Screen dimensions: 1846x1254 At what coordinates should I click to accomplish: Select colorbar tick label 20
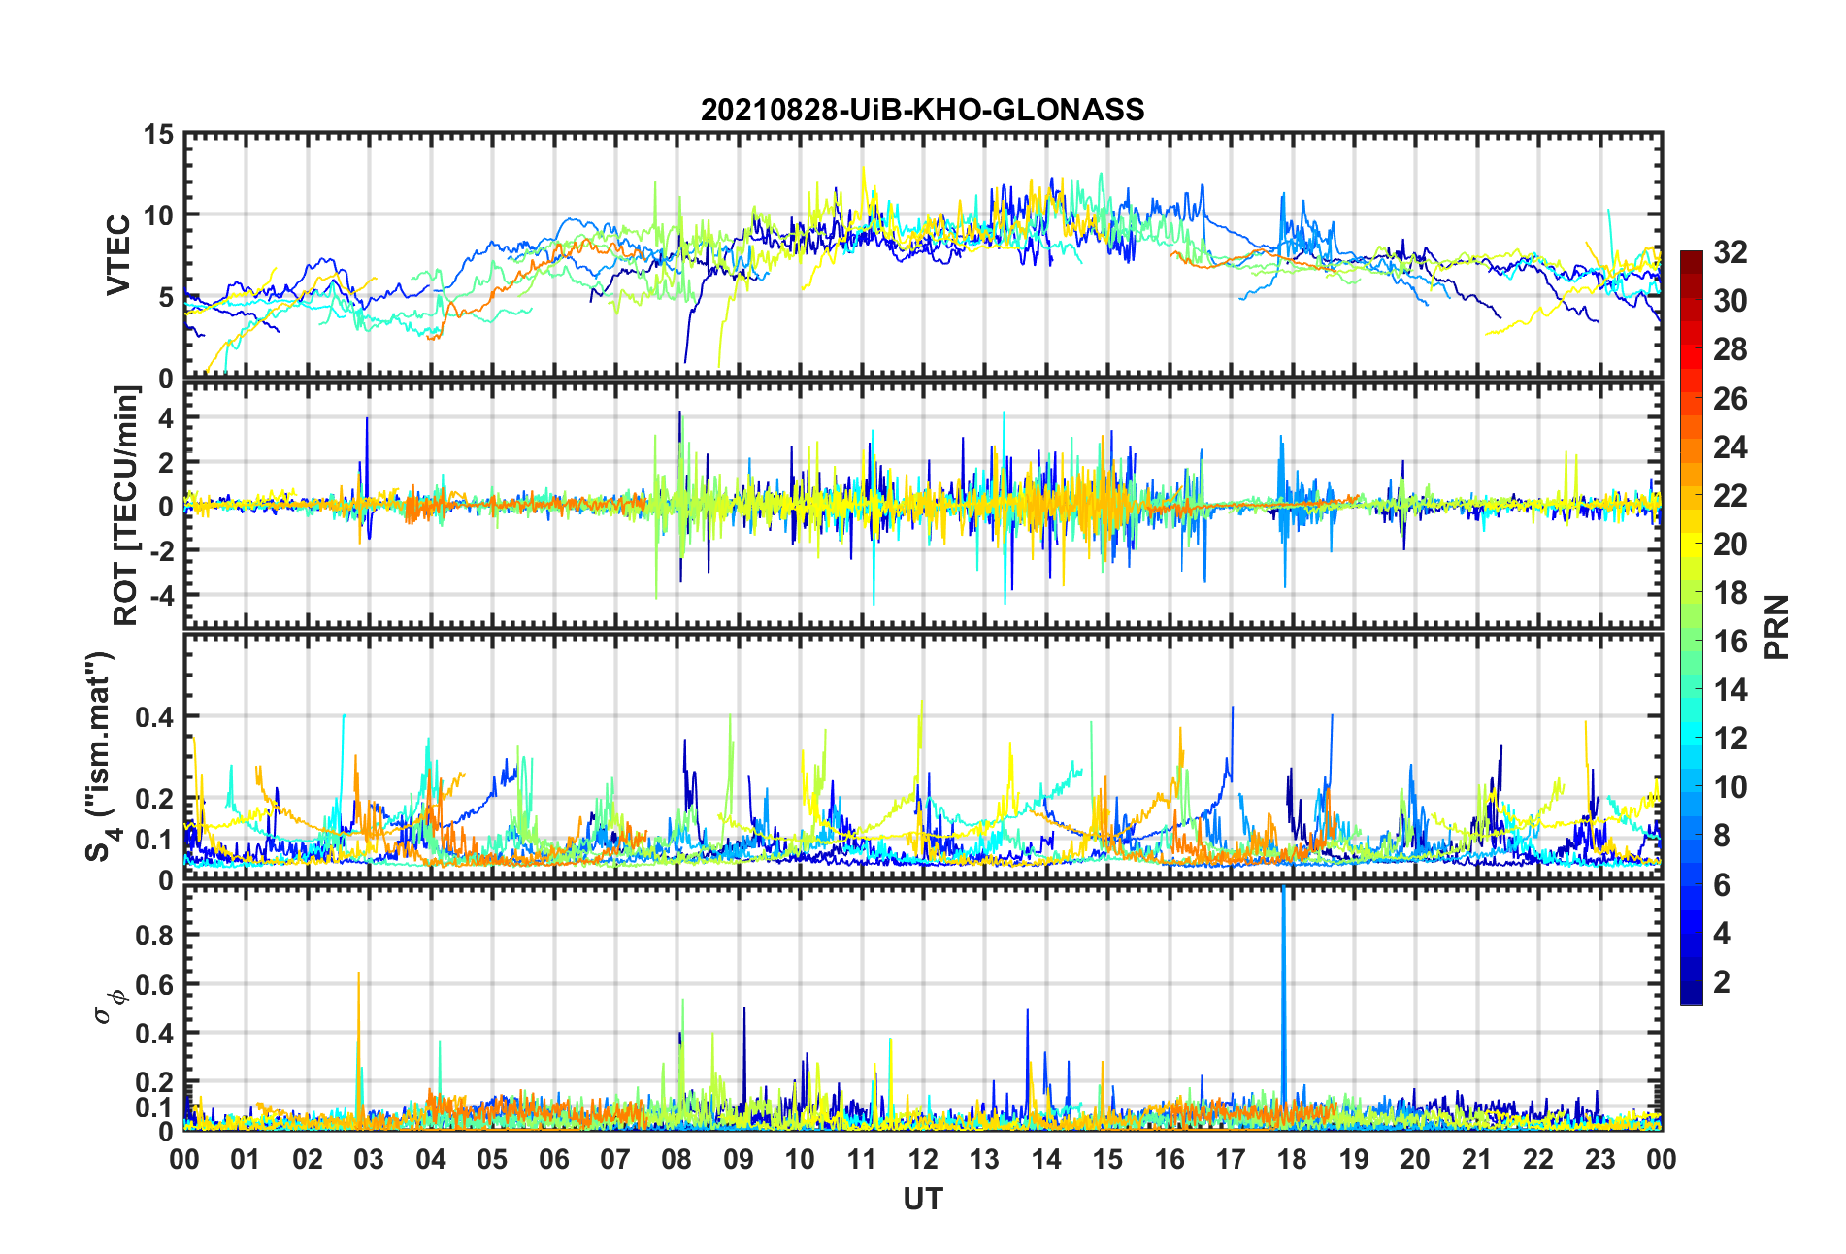1730,544
